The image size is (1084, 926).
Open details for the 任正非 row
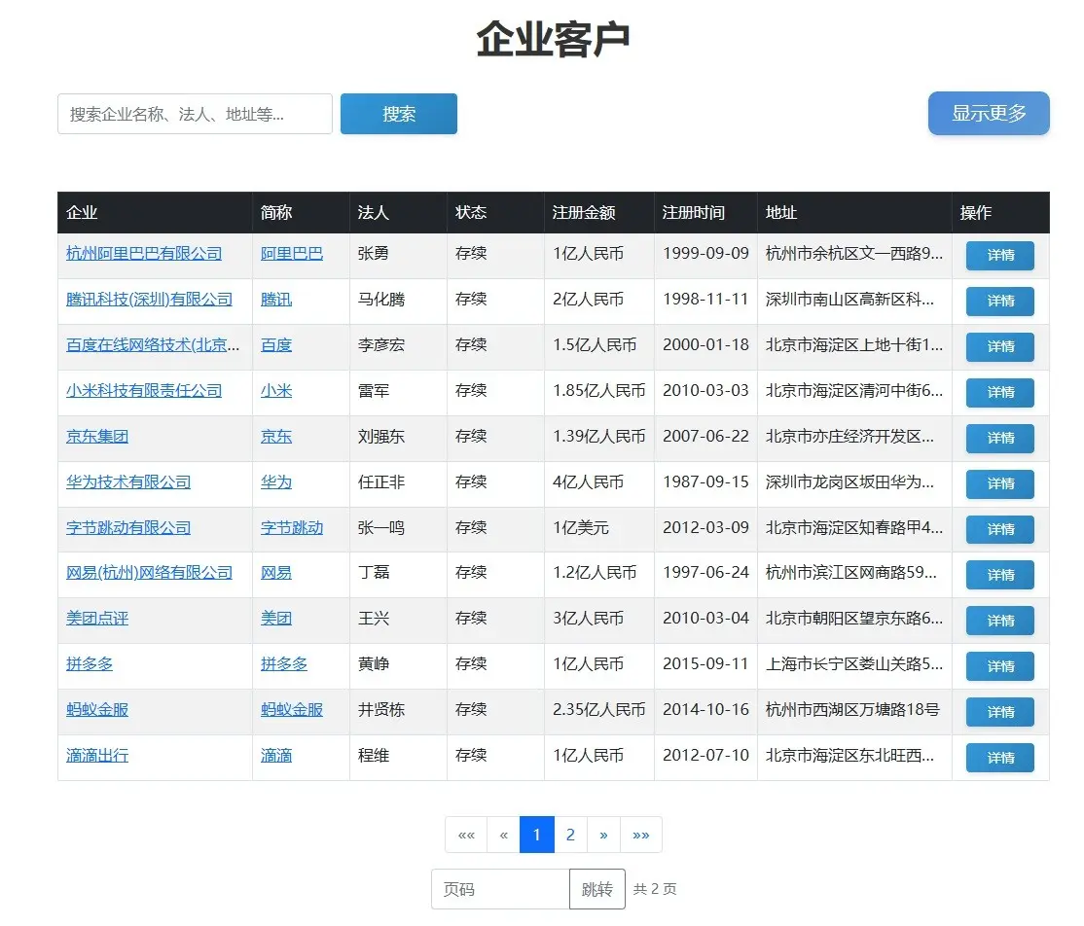[999, 483]
